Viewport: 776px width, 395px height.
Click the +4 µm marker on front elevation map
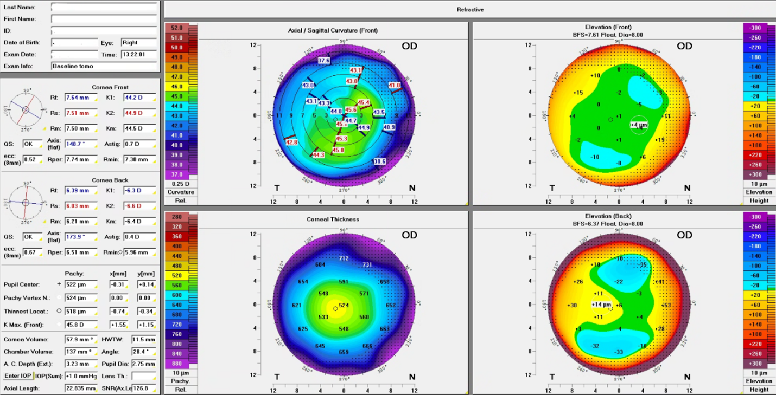639,125
